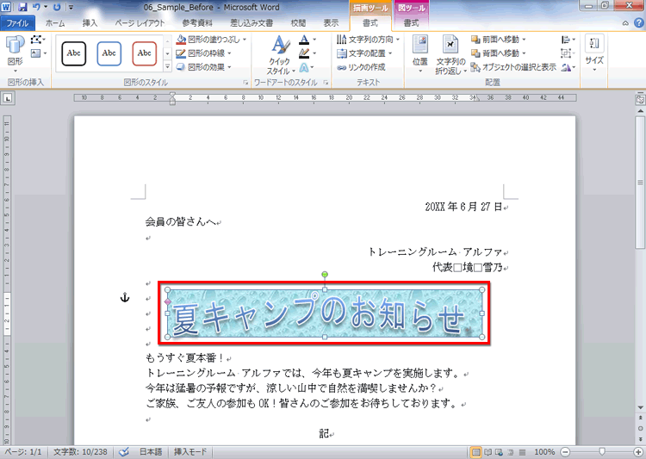Image resolution: width=646 pixels, height=459 pixels.
Task: Open 図形の枠線 shape outline menu
Action: click(x=203, y=53)
